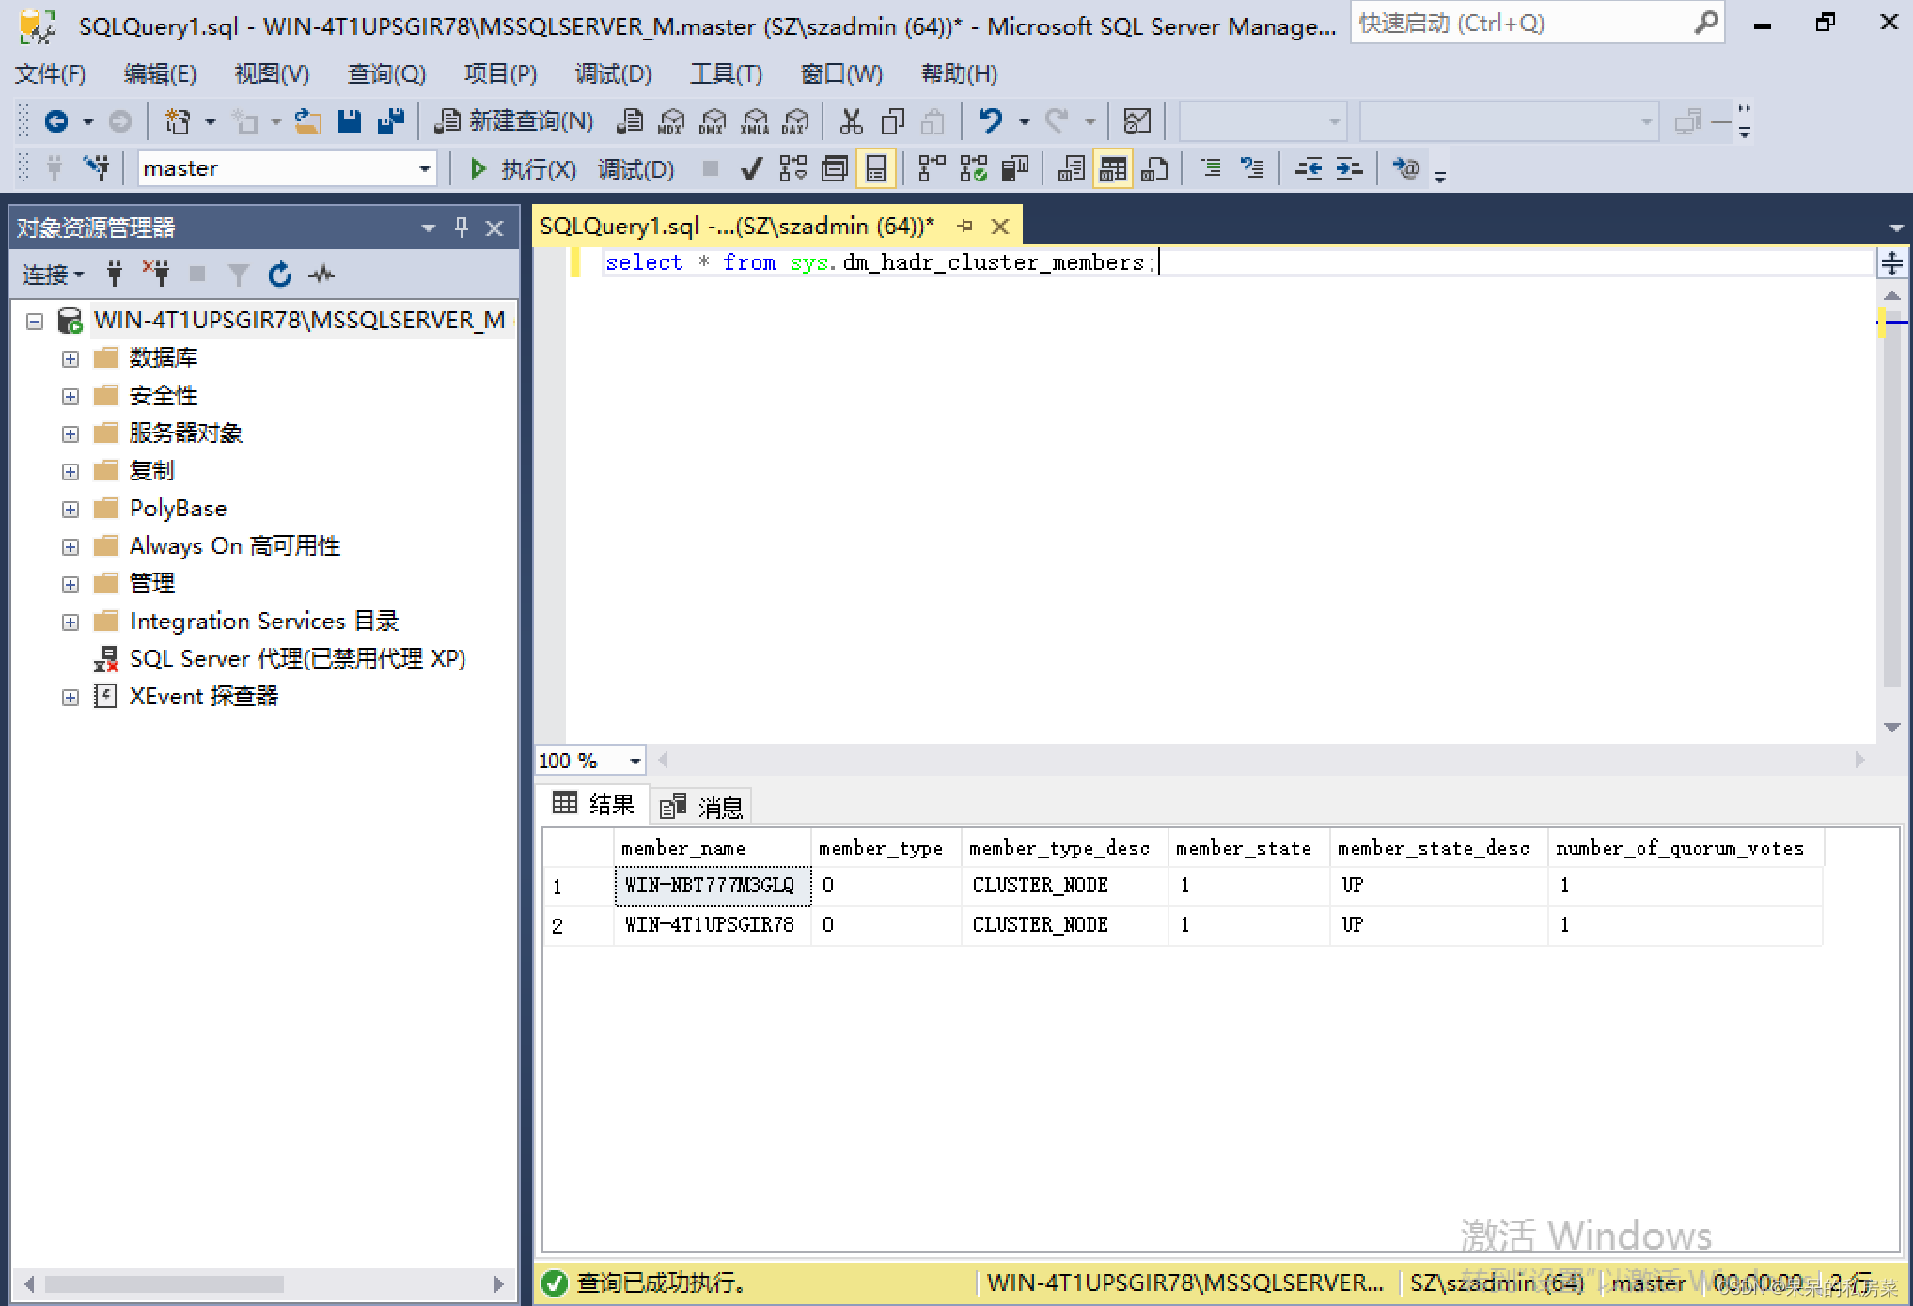Select PolyBase folder in tree
The image size is (1913, 1306).
[178, 509]
